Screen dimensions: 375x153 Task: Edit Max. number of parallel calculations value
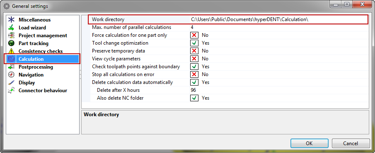pos(278,27)
